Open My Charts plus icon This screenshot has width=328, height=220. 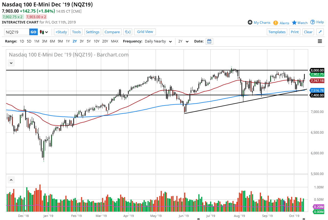click(x=250, y=22)
